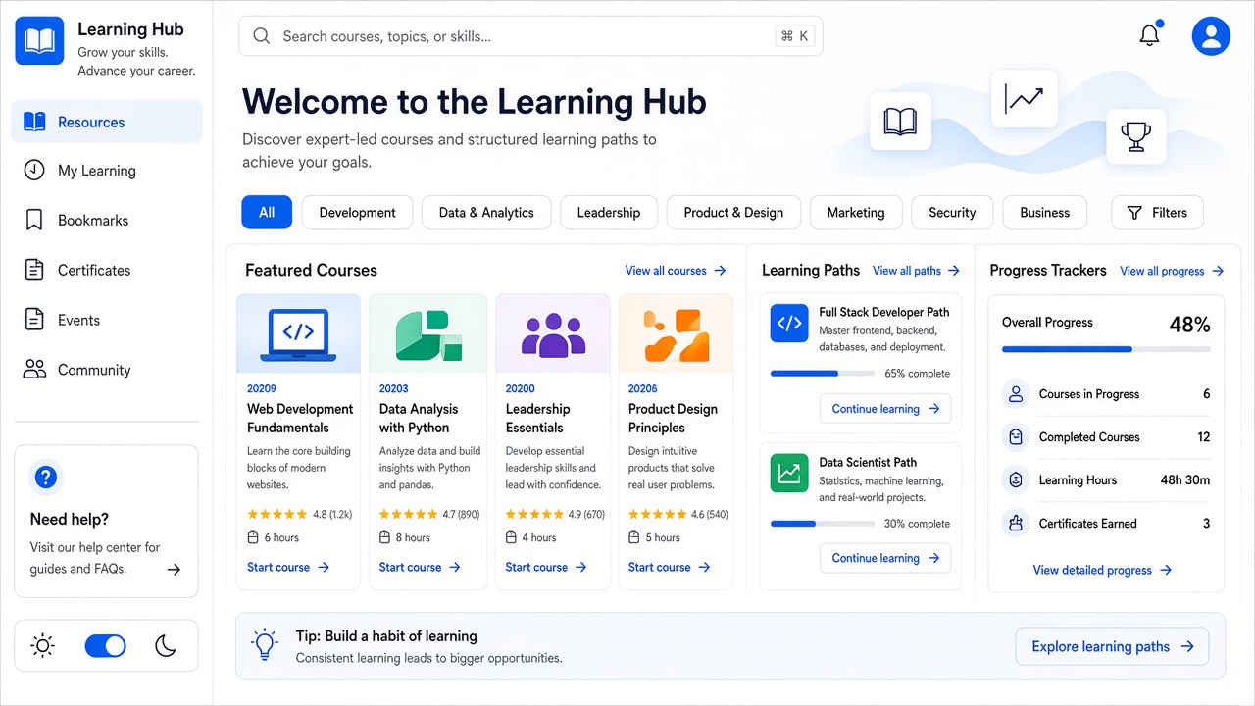Screen dimensions: 1255x706
Task: Open the Leadership Essentials thumbnail
Action: coord(553,333)
